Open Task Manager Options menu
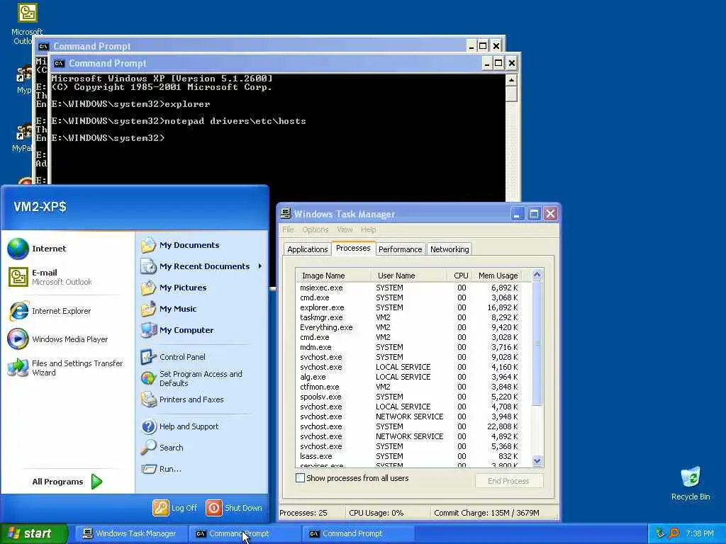The image size is (726, 544). pyautogui.click(x=315, y=229)
